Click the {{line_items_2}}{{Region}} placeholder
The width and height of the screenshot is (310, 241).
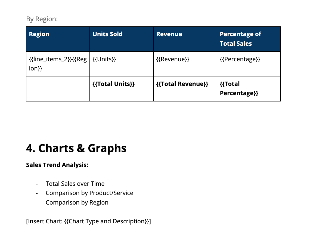[57, 63]
